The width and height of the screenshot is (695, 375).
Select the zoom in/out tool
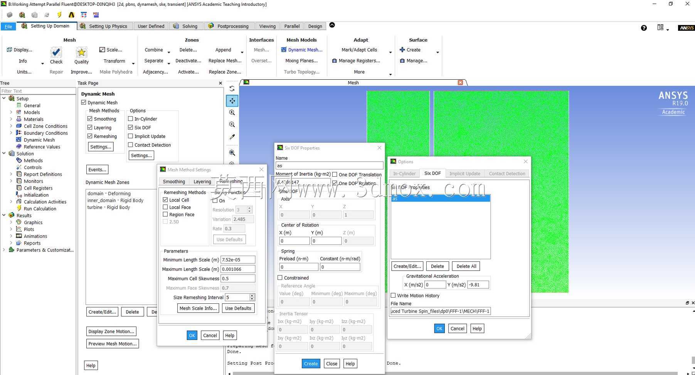click(x=232, y=113)
